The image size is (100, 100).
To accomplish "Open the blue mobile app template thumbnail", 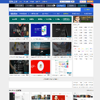I will pyautogui.click(x=41, y=31).
